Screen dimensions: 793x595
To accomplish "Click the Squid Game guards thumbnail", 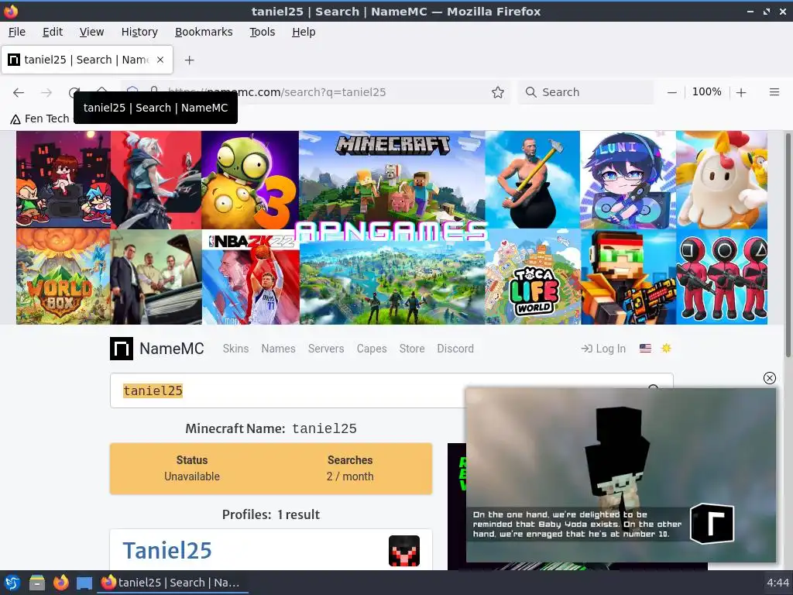I will (722, 277).
